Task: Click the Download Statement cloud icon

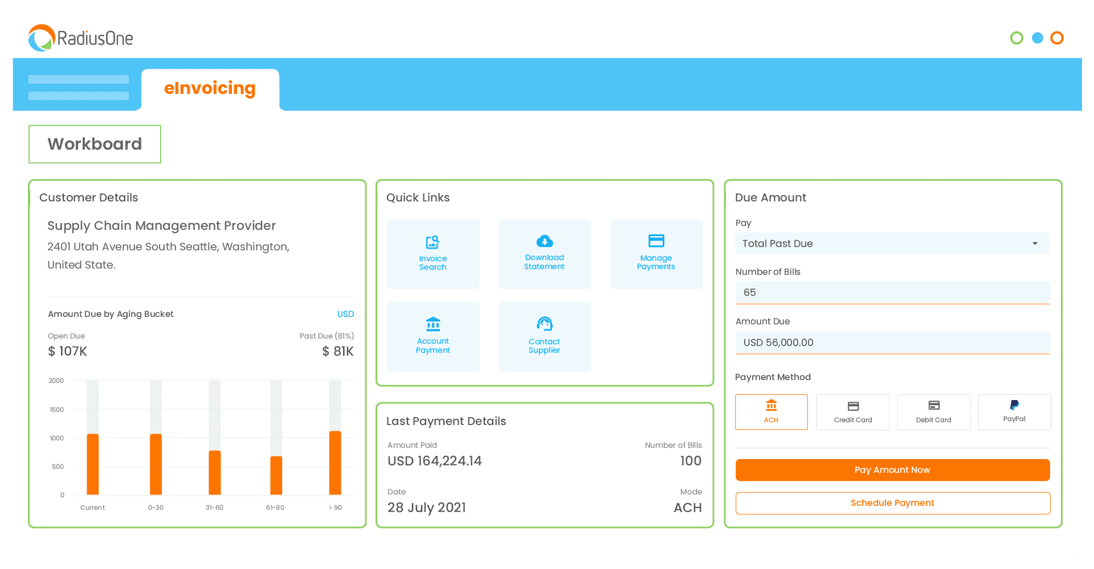Action: 544,241
